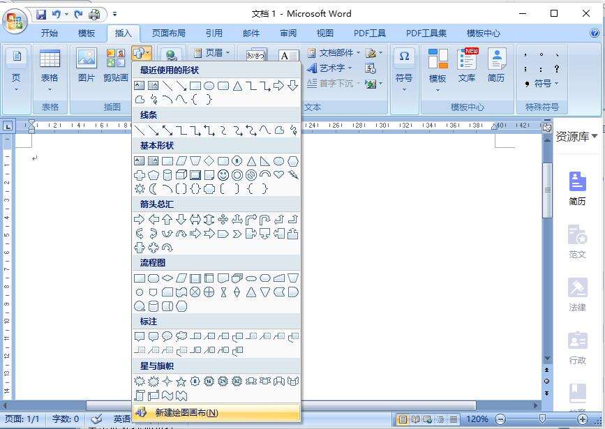Open 简历 in the resource library sidebar

(x=577, y=188)
